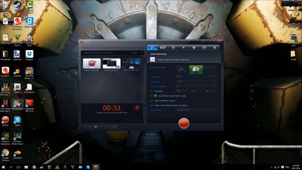
Task: Switch to the LIVE streaming tab
Action: [x=163, y=48]
